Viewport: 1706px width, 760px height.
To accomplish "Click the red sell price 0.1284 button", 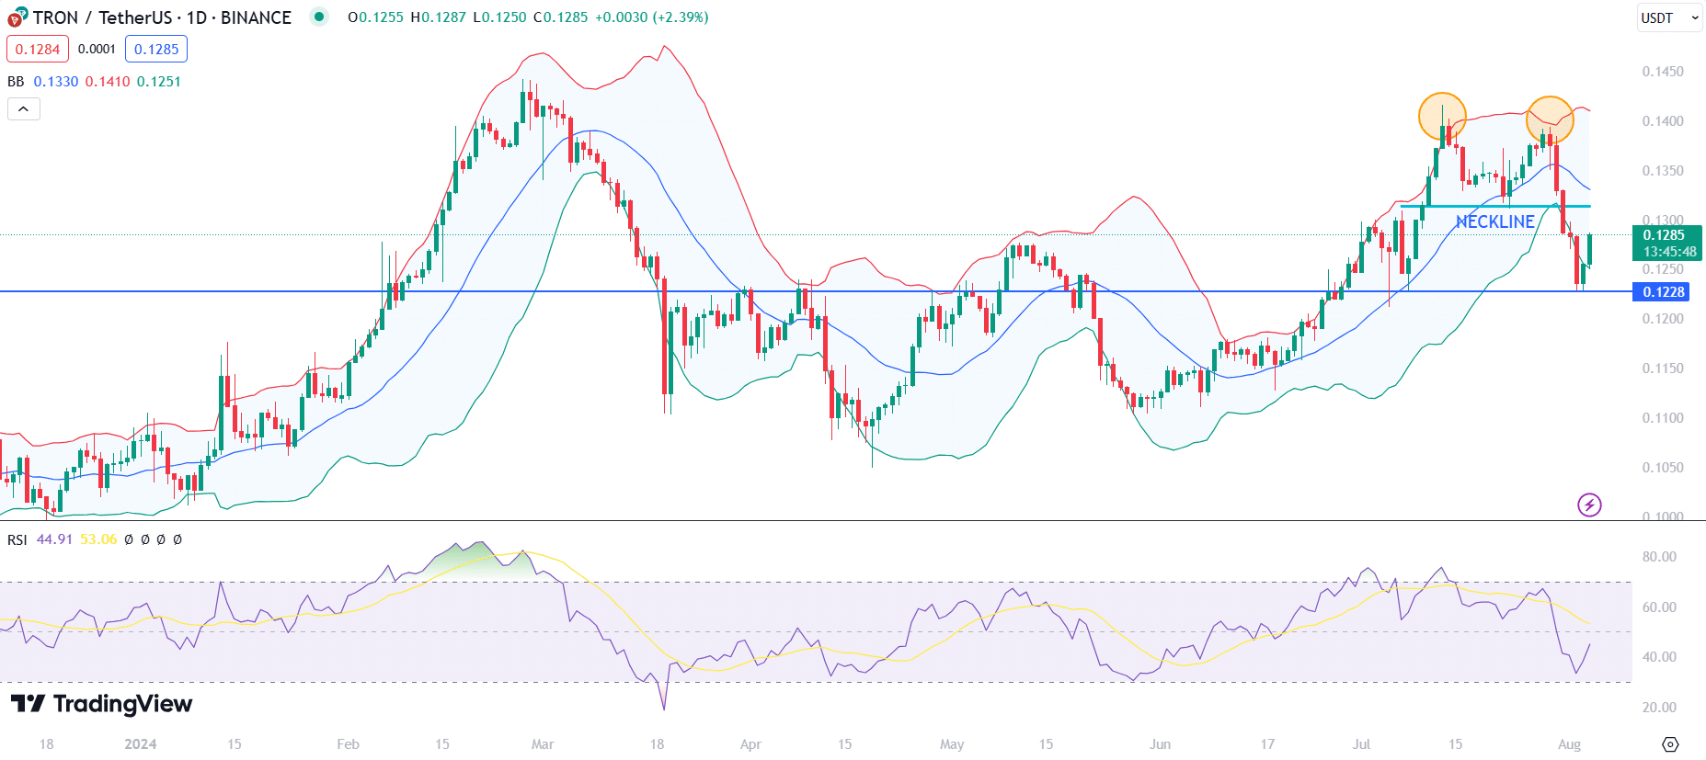I will tap(38, 49).
